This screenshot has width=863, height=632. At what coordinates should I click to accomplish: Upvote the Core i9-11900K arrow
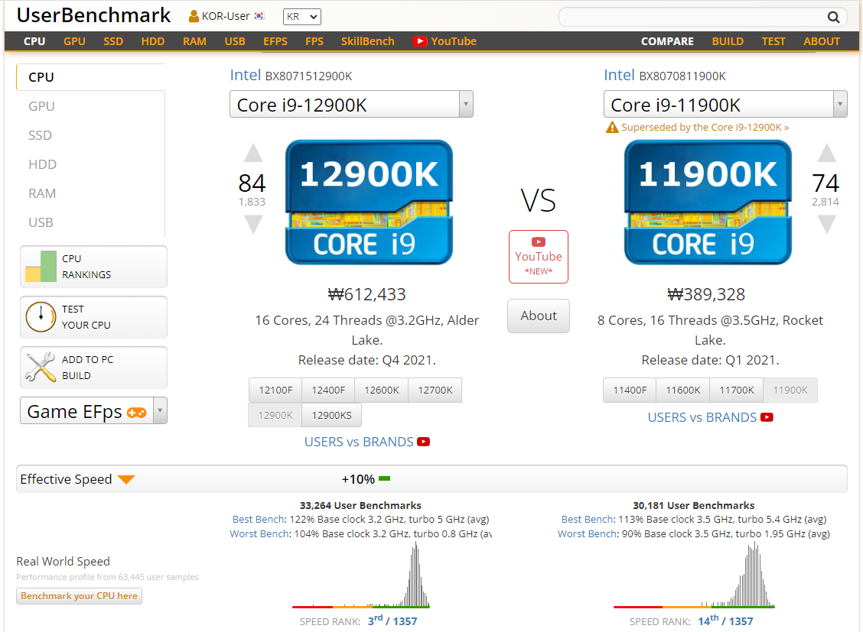pos(826,153)
